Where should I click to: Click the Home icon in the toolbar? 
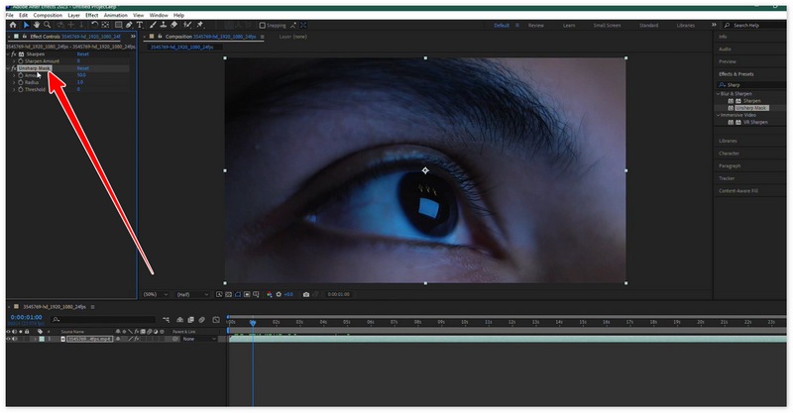pos(13,25)
